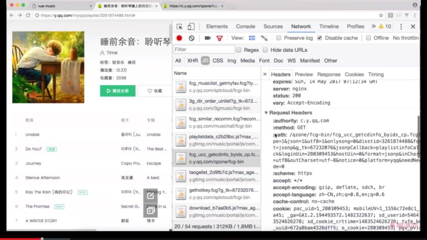The width and height of the screenshot is (427, 240).
Task: Click the MV badge next to The Promise
Action: click(x=59, y=206)
